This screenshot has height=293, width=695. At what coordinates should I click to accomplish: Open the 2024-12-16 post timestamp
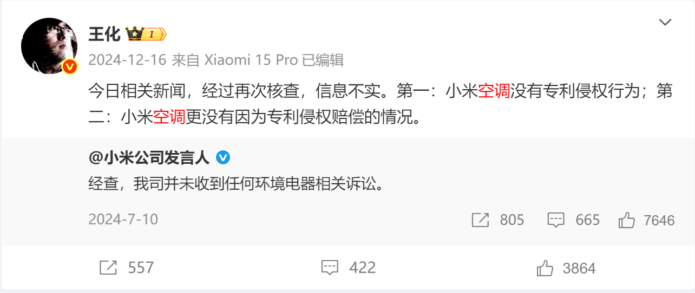click(127, 60)
